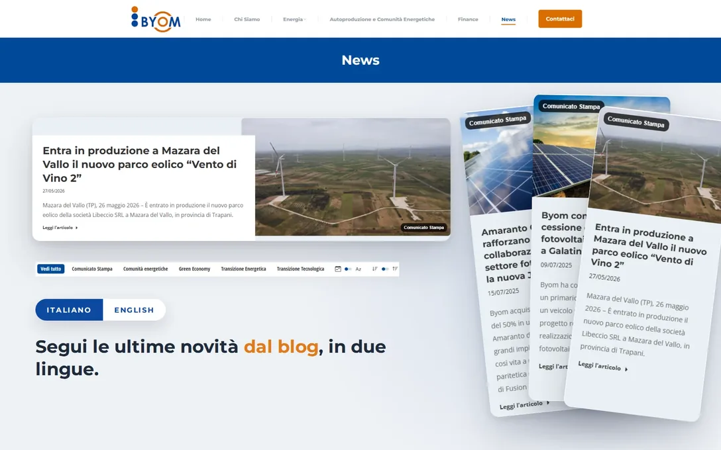Open the Finance menu item
721x450 pixels.
point(468,19)
